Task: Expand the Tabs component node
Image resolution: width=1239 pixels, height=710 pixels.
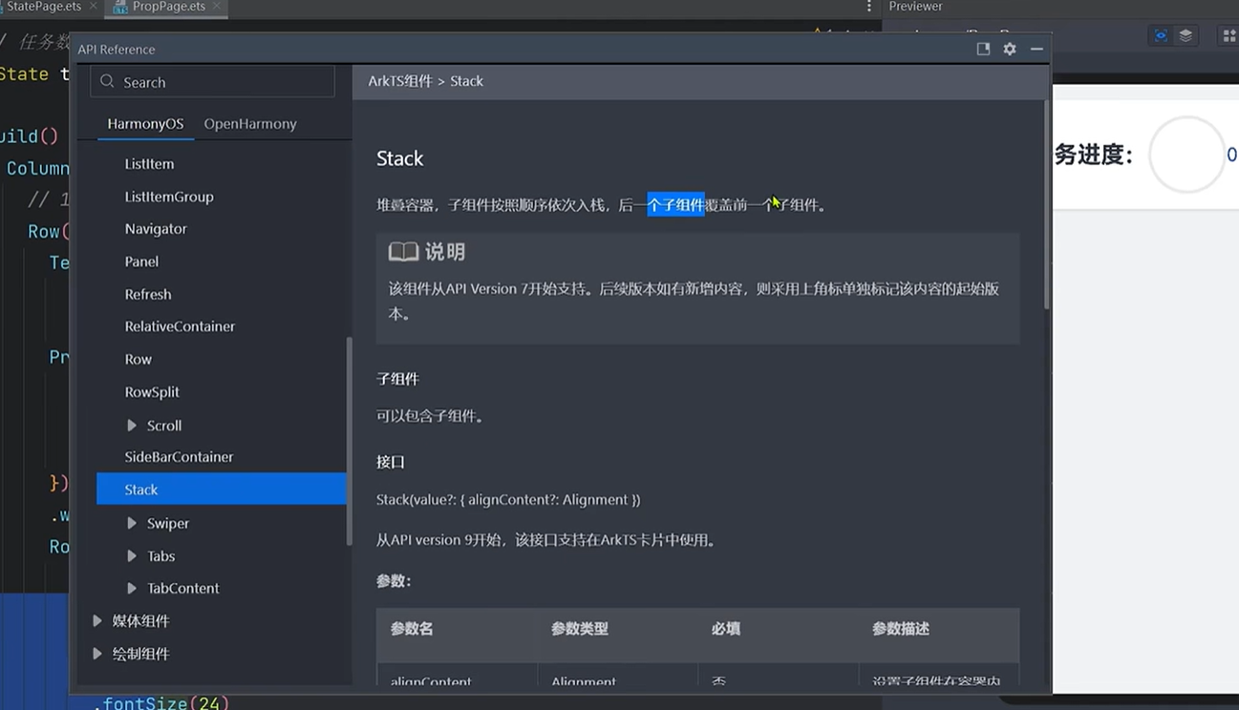Action: pos(132,556)
